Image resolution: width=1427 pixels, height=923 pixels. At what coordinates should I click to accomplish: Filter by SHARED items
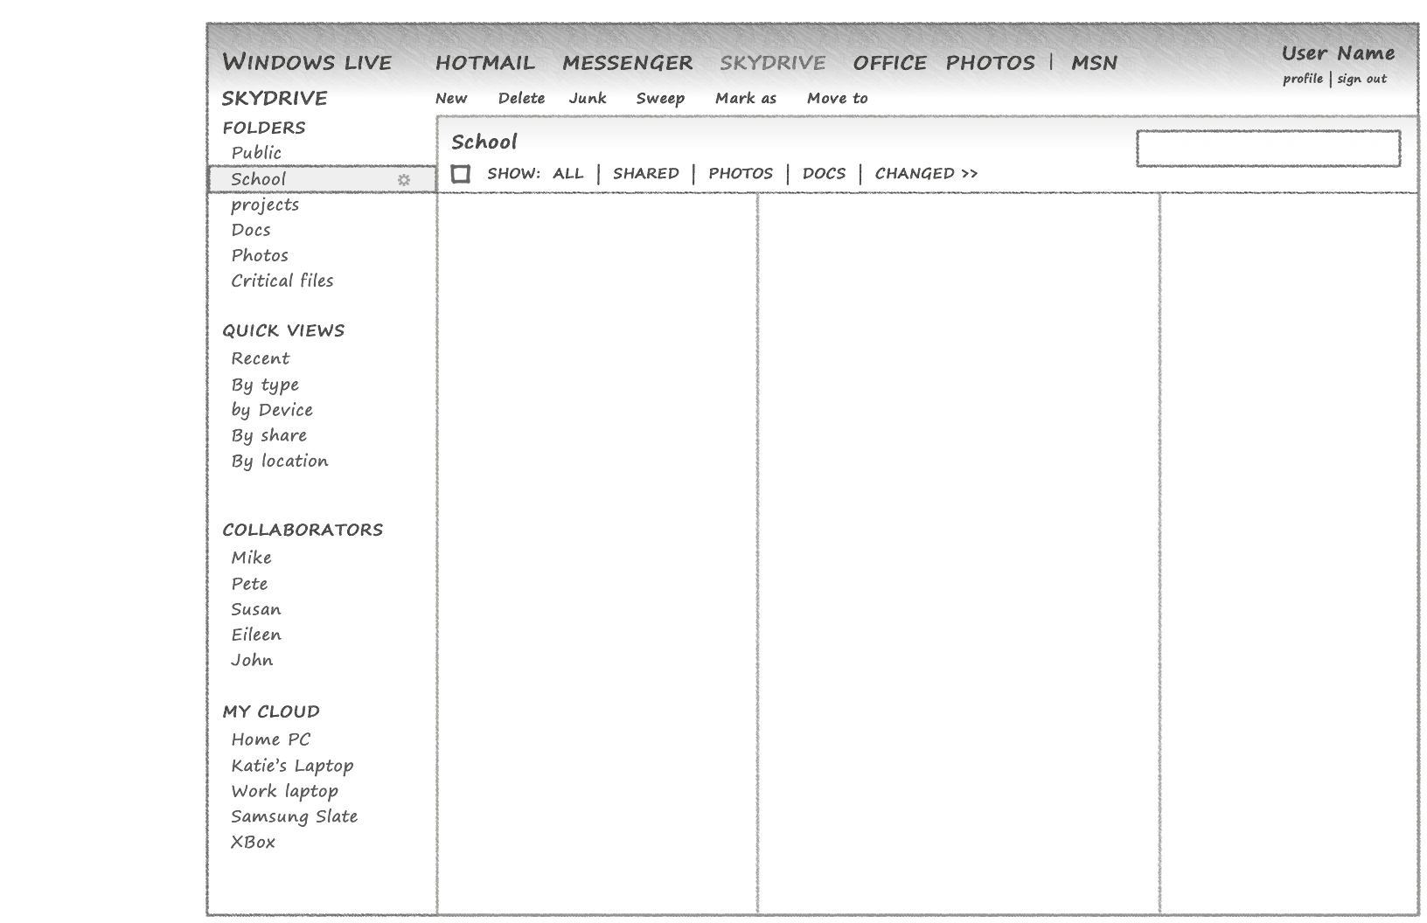(x=645, y=173)
